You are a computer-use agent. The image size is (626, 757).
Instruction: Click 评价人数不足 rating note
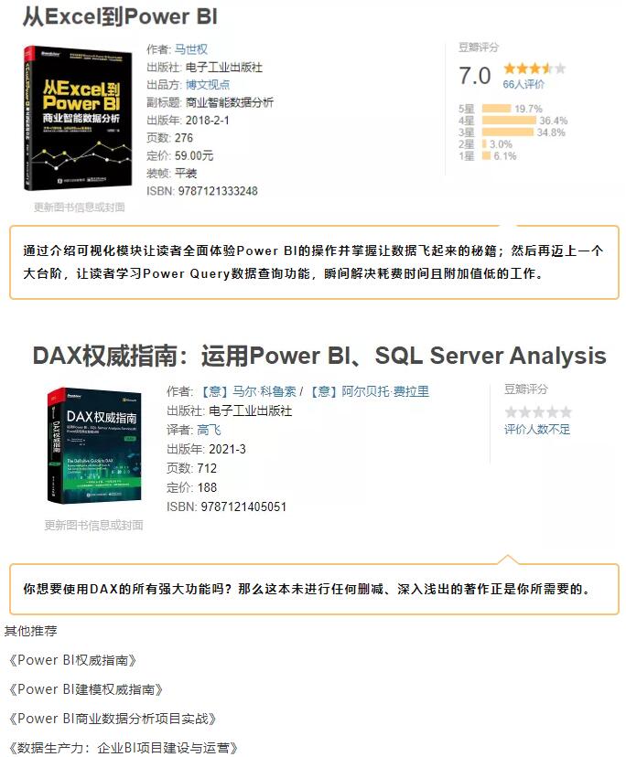pyautogui.click(x=537, y=429)
